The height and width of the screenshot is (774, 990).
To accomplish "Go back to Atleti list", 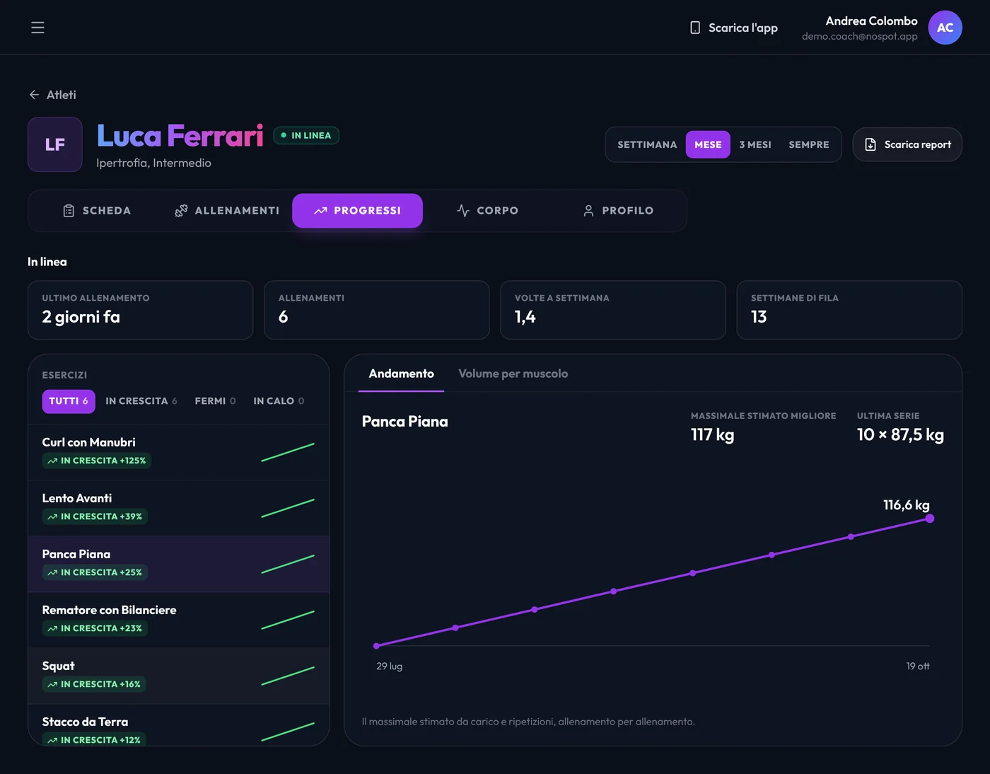I will point(52,95).
